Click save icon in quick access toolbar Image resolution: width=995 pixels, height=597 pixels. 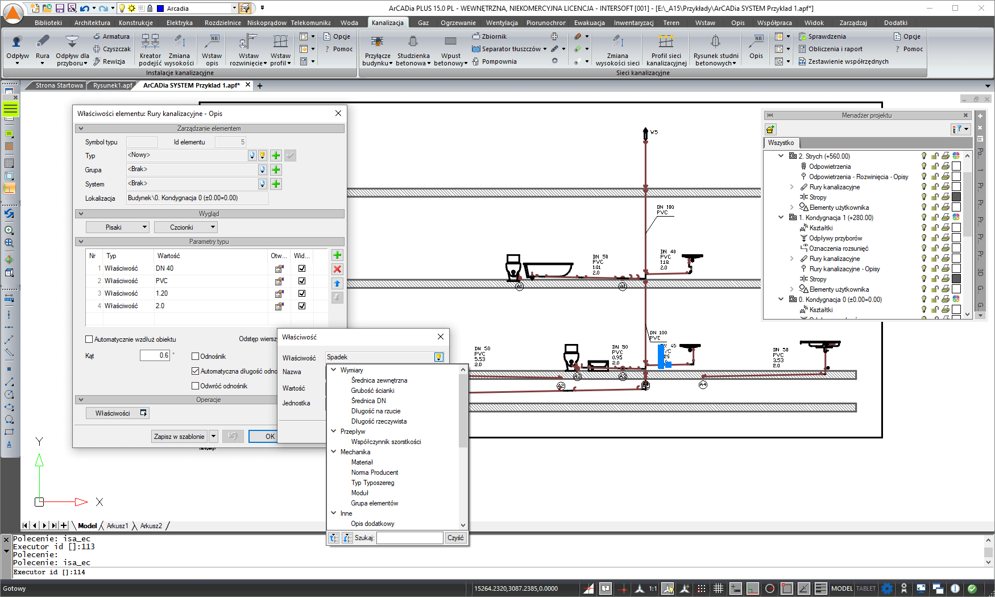59,8
